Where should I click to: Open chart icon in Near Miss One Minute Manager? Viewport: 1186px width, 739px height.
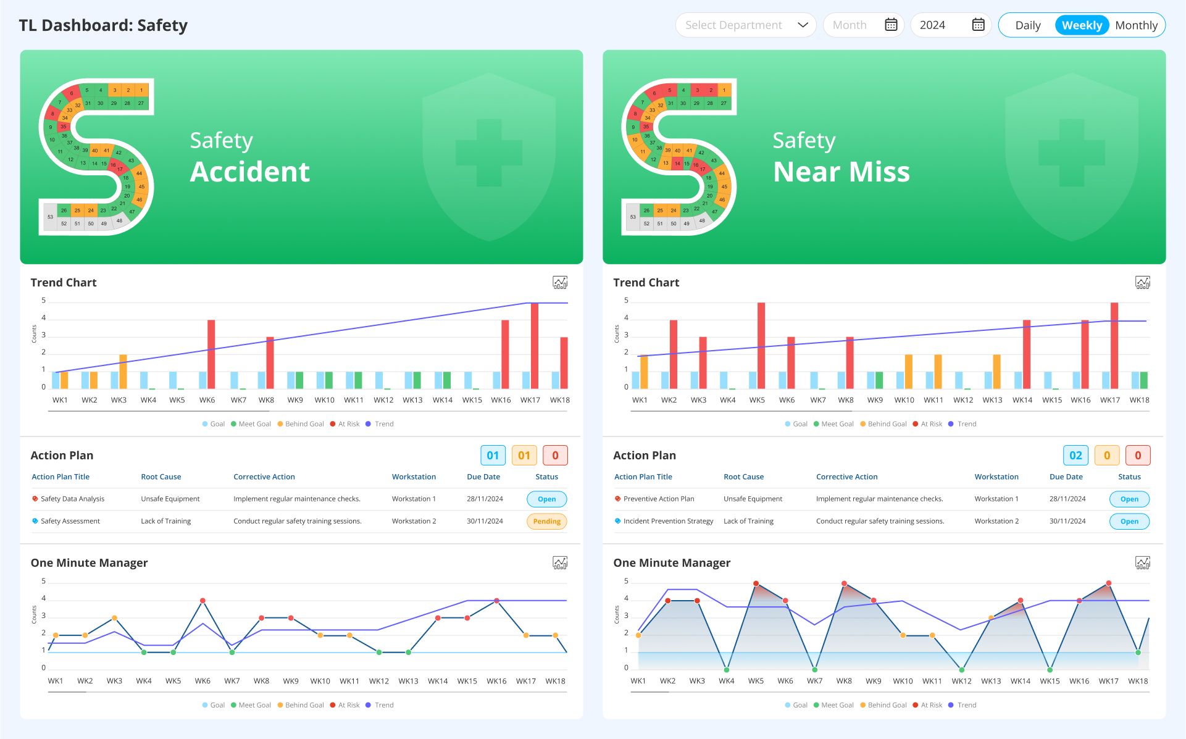[1143, 562]
